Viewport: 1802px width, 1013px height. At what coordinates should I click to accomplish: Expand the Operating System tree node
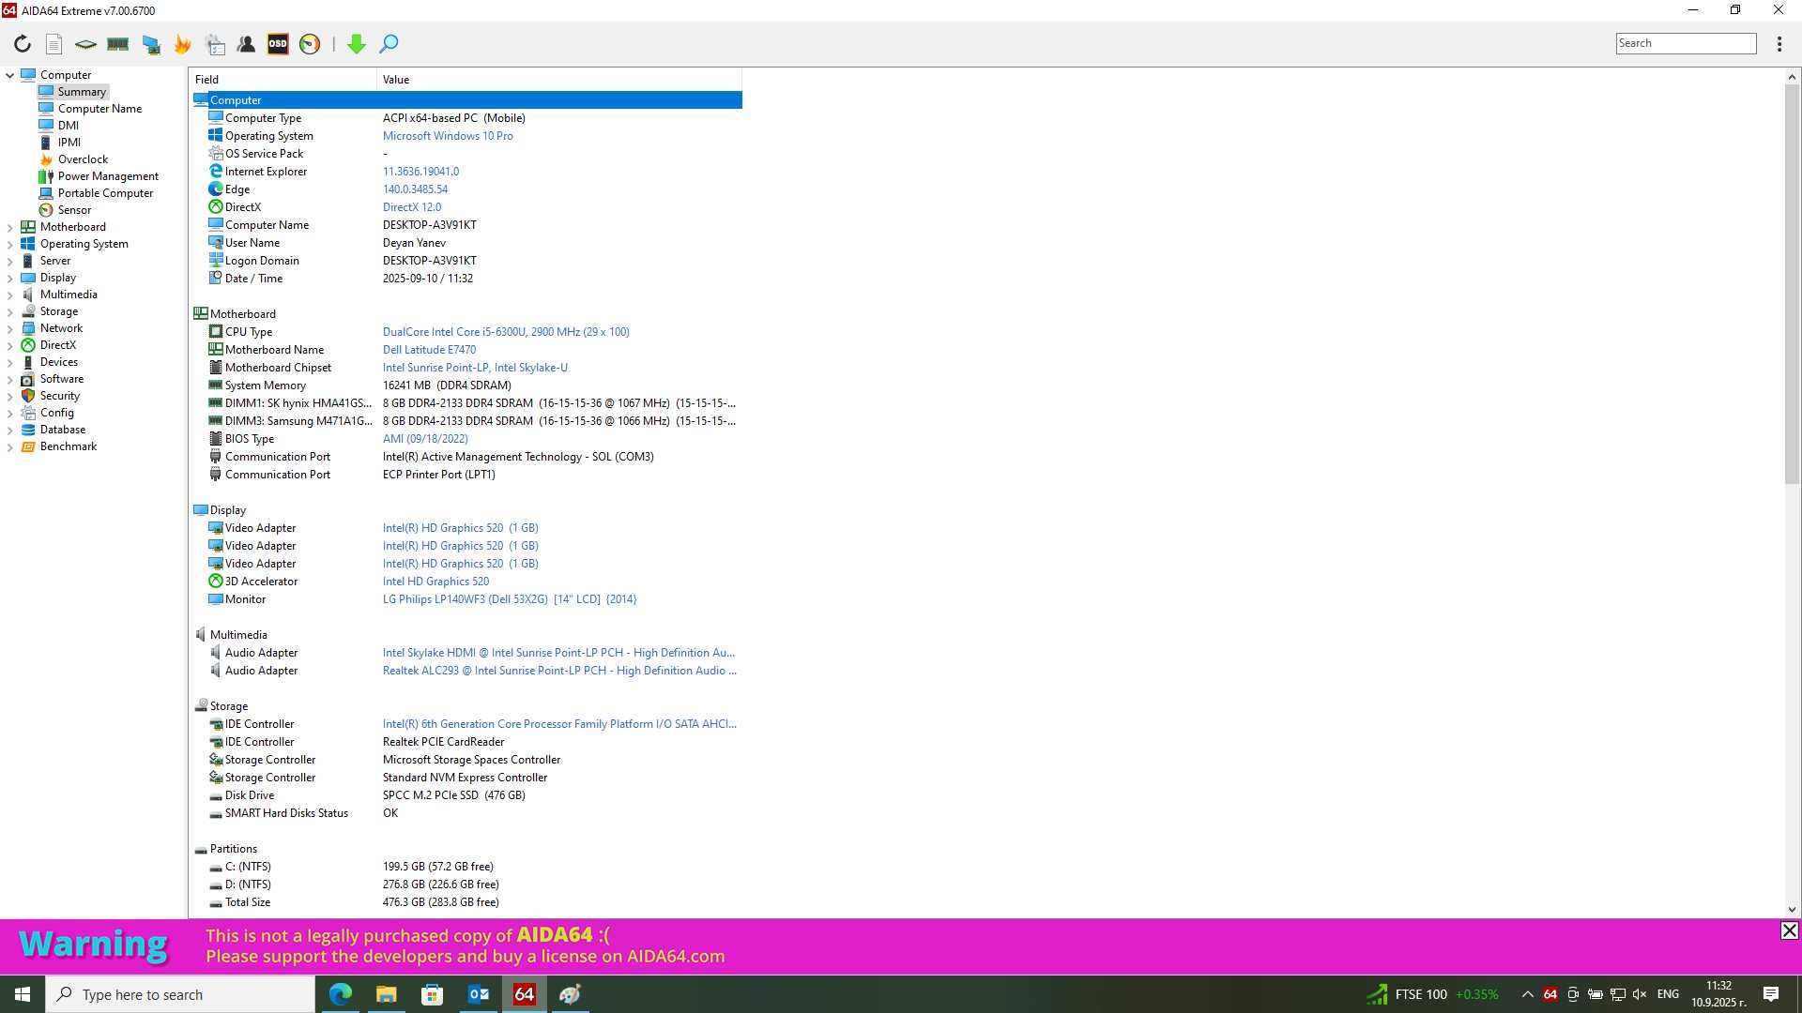click(10, 244)
